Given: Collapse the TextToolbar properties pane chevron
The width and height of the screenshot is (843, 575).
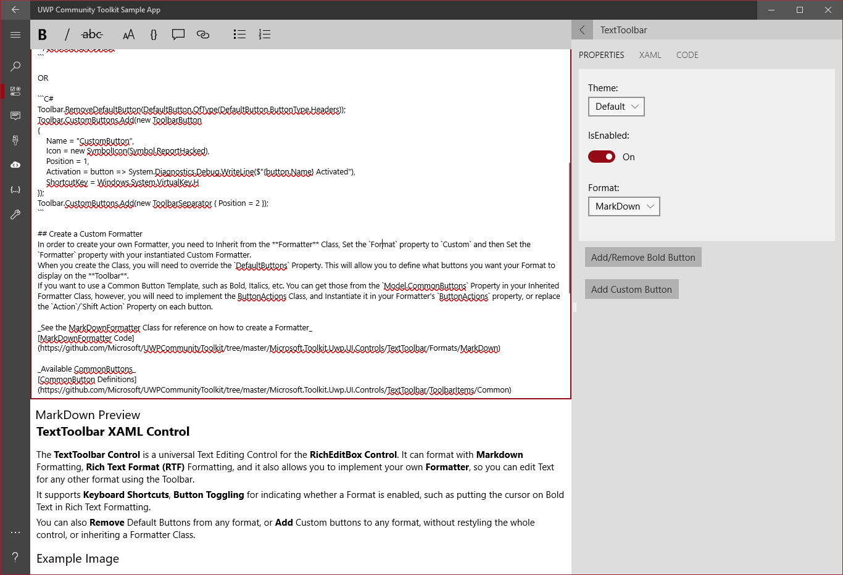Looking at the screenshot, I should (x=582, y=30).
